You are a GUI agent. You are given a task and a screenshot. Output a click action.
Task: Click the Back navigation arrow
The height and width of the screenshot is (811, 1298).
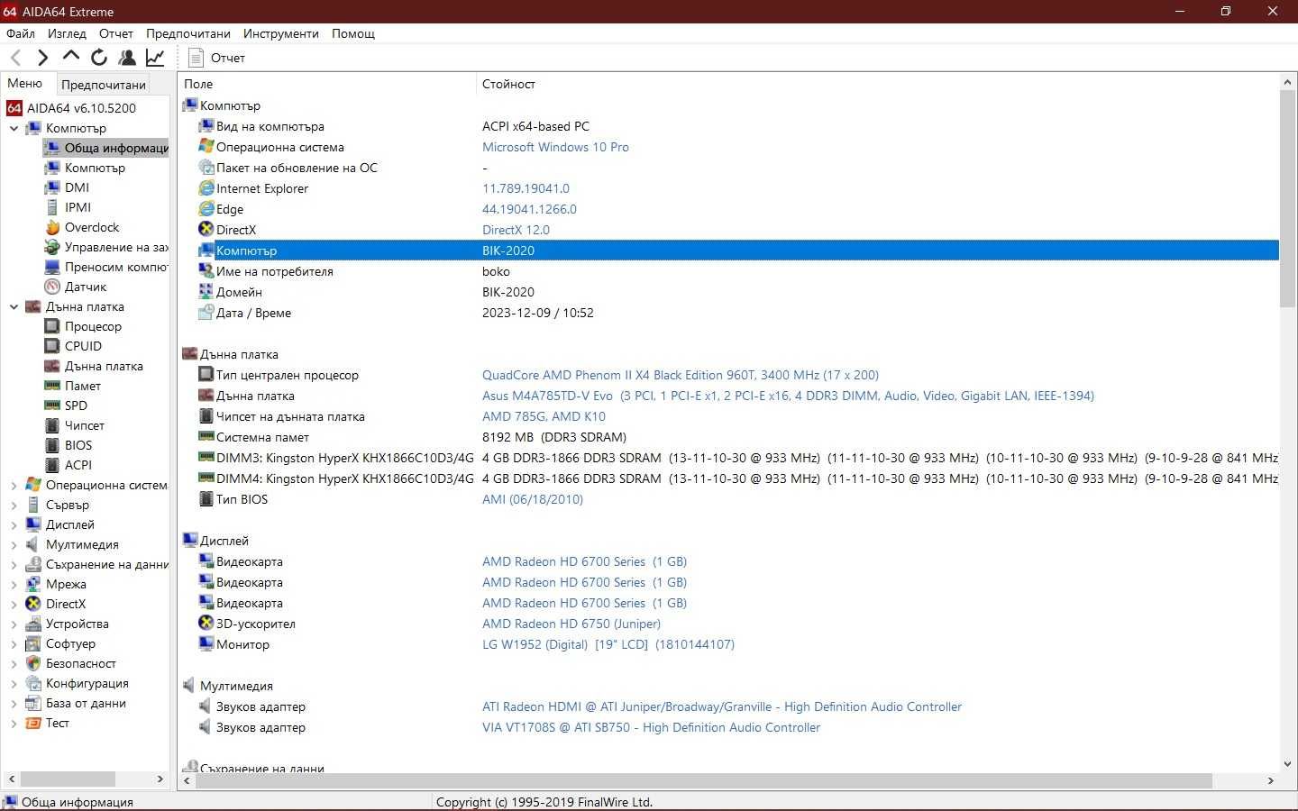pyautogui.click(x=16, y=58)
